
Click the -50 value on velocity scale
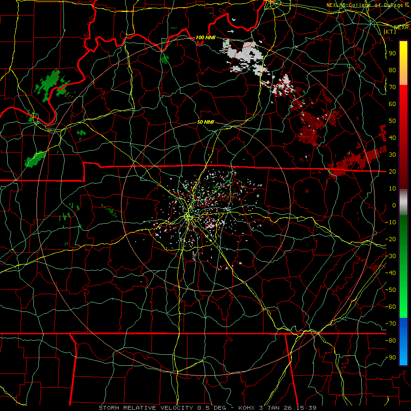[x=390, y=290]
